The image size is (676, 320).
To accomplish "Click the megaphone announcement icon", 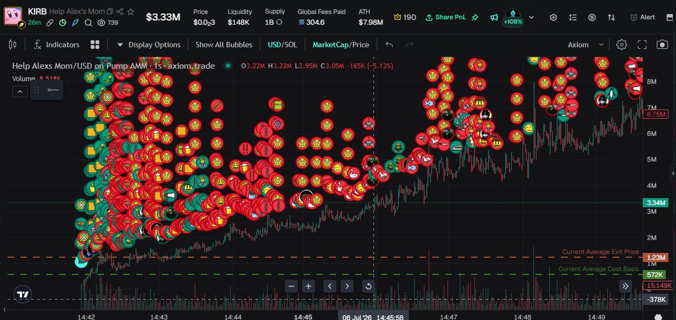I will pyautogui.click(x=494, y=17).
